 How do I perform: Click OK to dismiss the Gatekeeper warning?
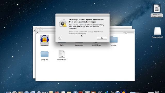click(x=102, y=38)
